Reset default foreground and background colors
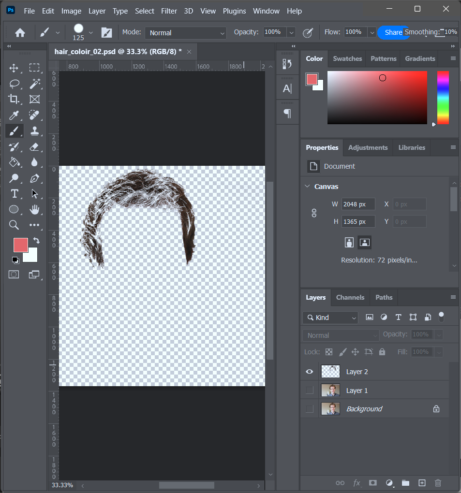This screenshot has height=493, width=461. click(15, 260)
